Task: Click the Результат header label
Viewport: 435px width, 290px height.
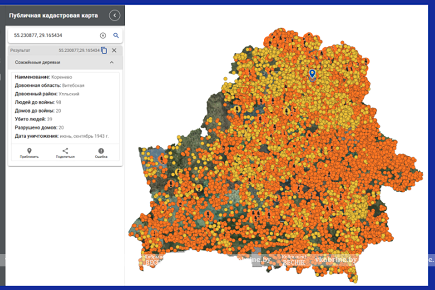Action: tap(20, 51)
